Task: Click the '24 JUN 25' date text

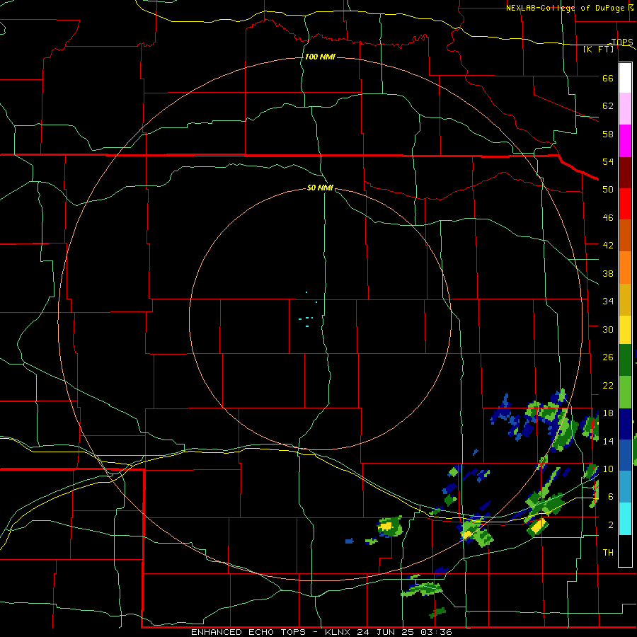Action: point(386,632)
